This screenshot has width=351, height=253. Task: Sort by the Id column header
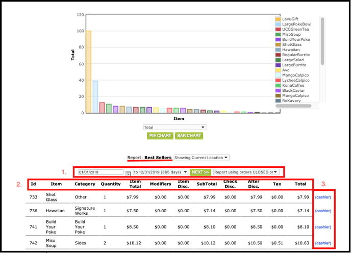pos(33,184)
